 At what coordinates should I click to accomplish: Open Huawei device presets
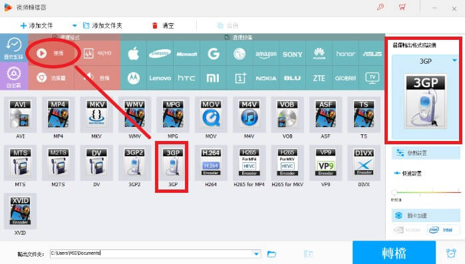coord(319,54)
